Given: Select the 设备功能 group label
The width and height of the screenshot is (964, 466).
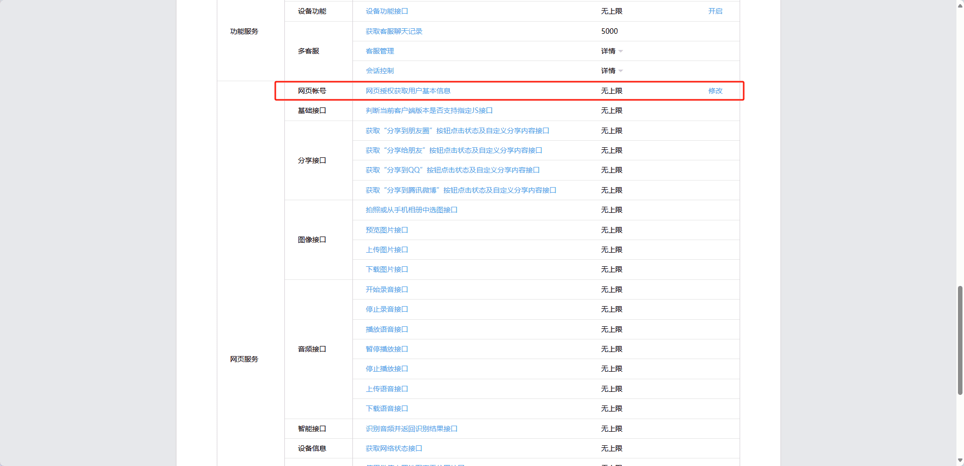Looking at the screenshot, I should tap(312, 11).
